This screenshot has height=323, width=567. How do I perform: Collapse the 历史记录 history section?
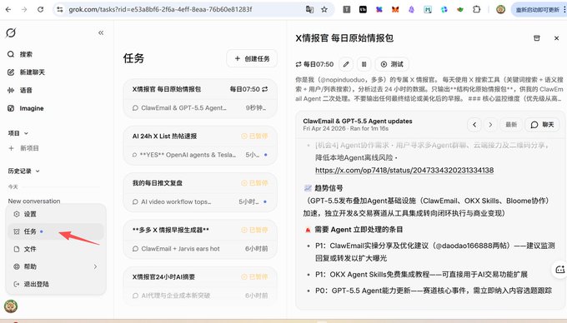click(x=23, y=171)
